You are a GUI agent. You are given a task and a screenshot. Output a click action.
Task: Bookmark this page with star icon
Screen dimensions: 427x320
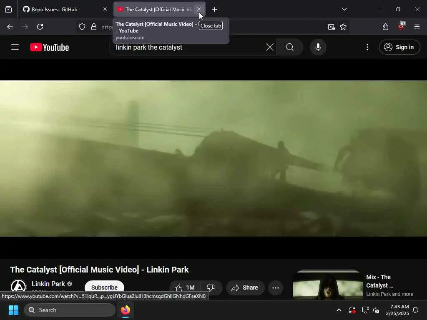point(343,27)
